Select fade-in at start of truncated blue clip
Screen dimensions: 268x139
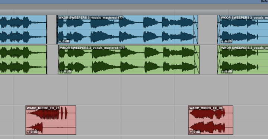point(218,29)
